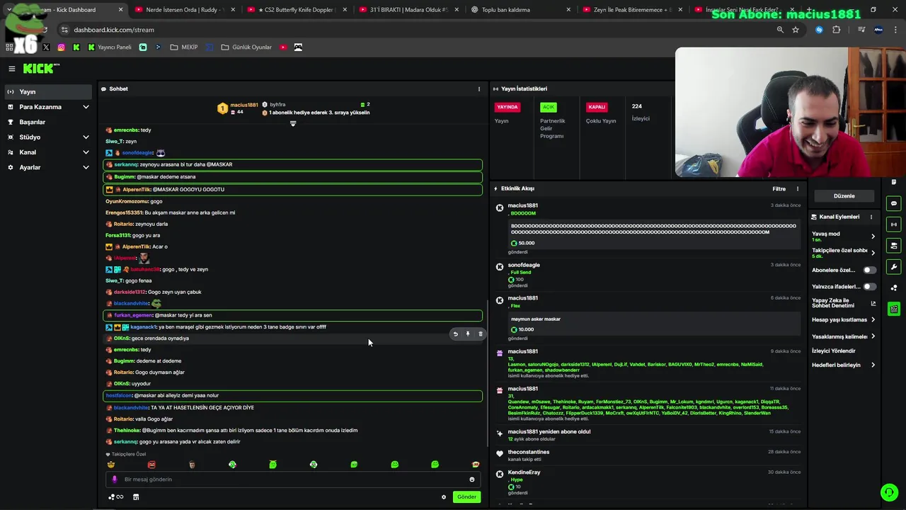Delete the hovered chat message
Screen dimensions: 906x510
pyautogui.click(x=481, y=334)
